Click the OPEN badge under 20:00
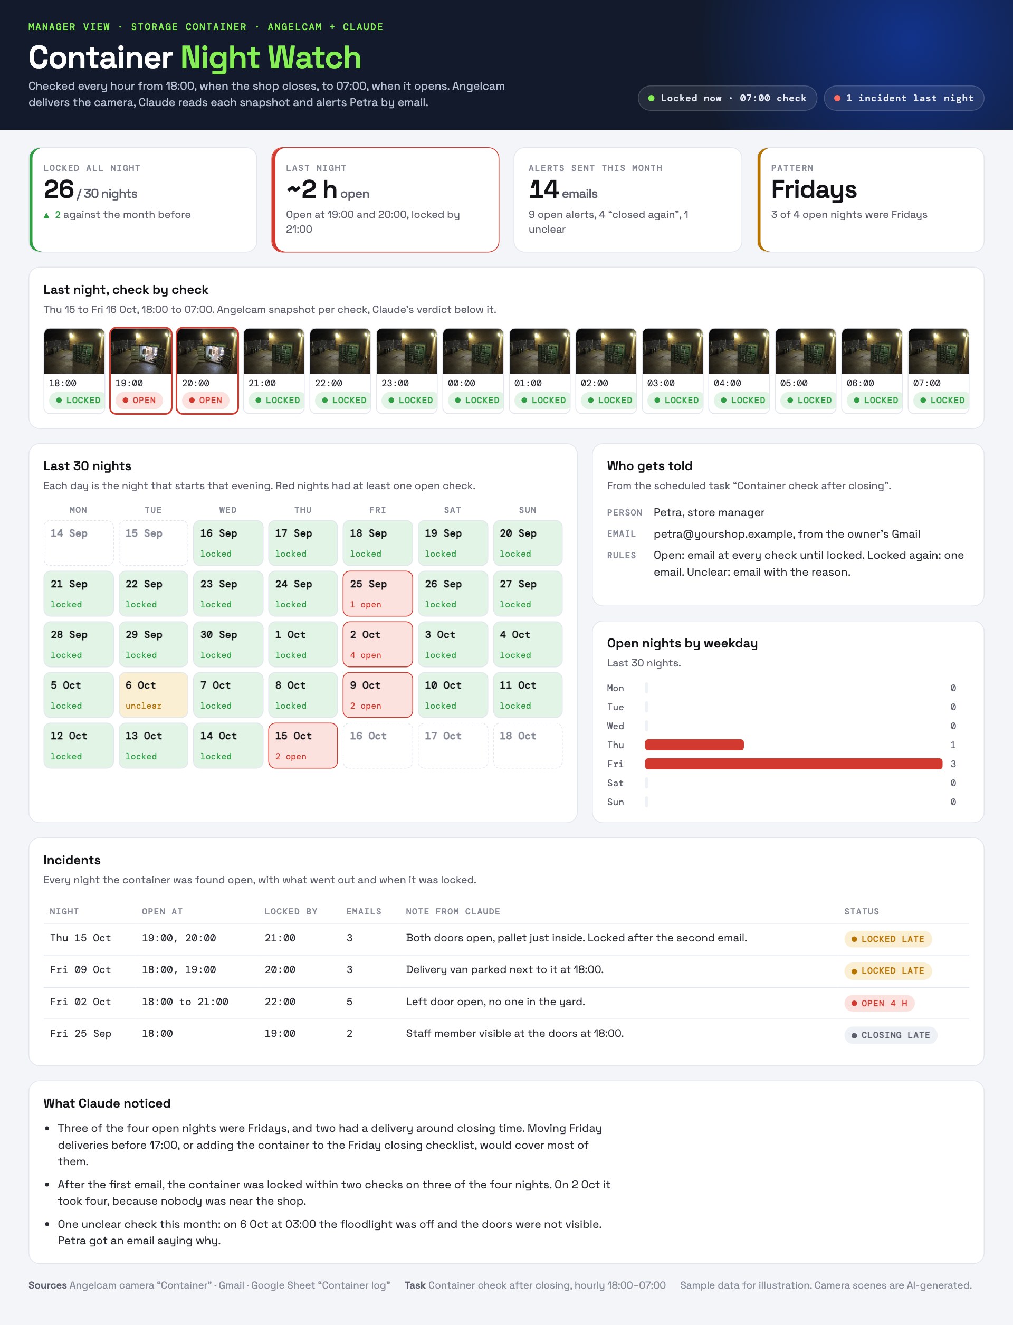Viewport: 1013px width, 1325px height. pyautogui.click(x=206, y=400)
